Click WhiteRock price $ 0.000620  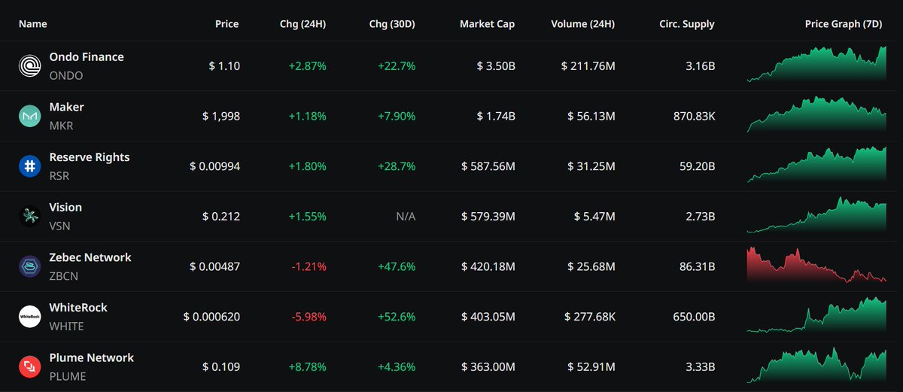(211, 317)
